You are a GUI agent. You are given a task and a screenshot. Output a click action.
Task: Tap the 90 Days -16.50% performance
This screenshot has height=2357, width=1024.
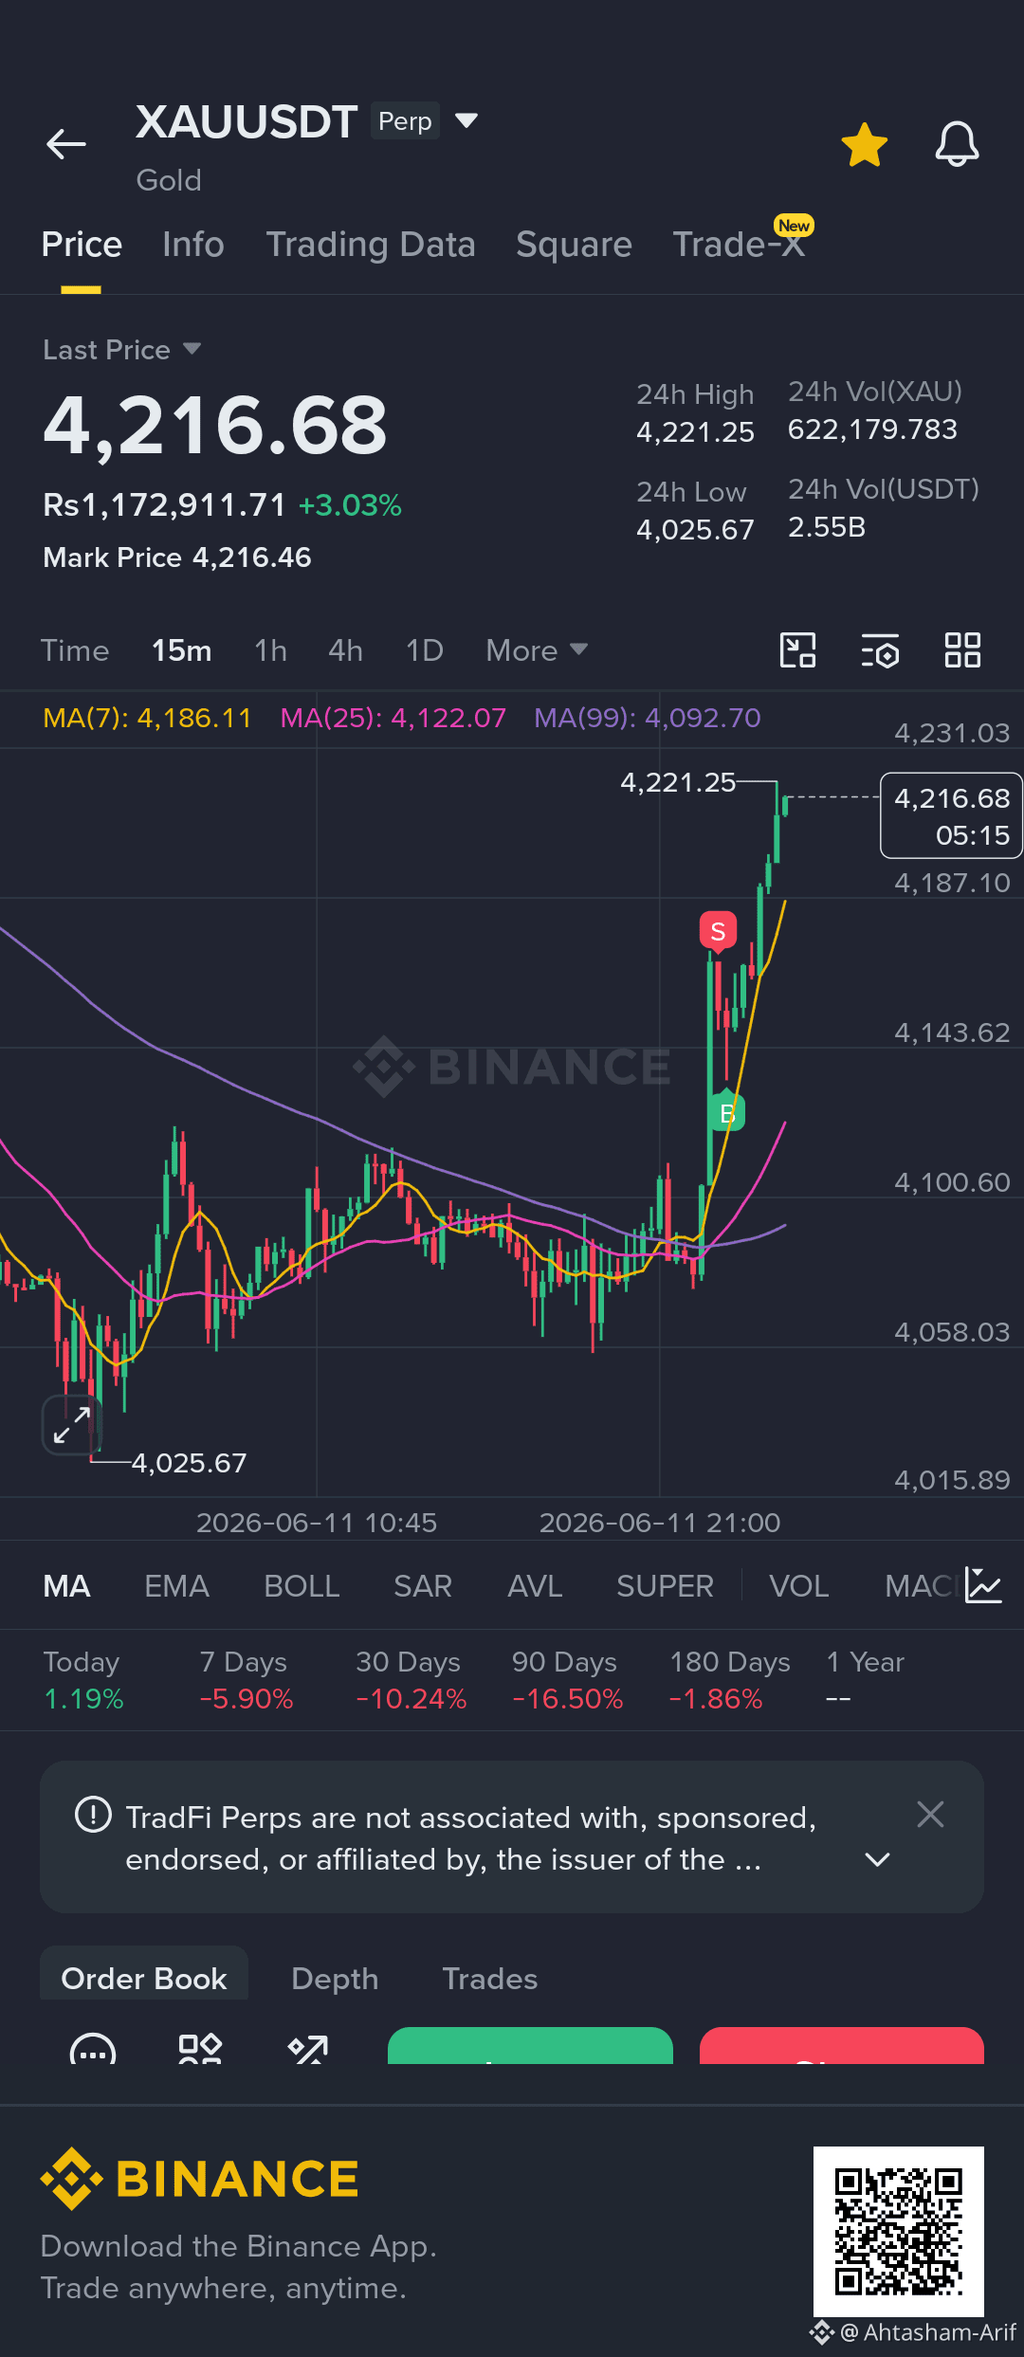coord(568,1680)
